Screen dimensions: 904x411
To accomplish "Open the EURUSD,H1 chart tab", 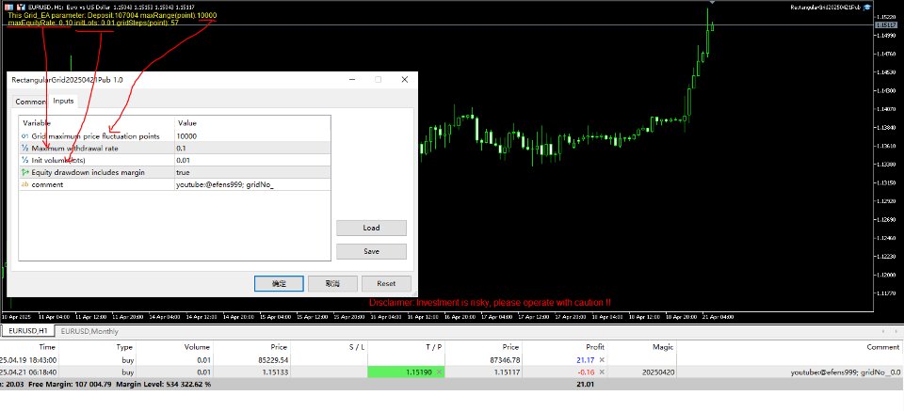I will coord(27,331).
